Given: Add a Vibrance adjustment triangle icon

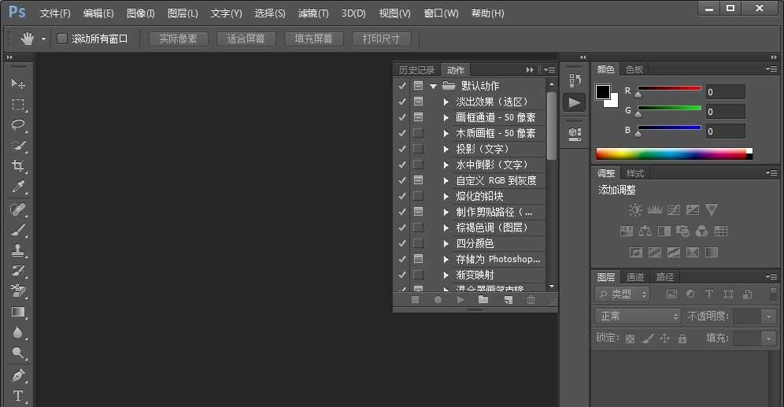Looking at the screenshot, I should pyautogui.click(x=712, y=210).
